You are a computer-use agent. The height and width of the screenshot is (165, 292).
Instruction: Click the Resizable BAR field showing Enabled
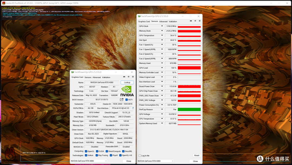[126, 147]
